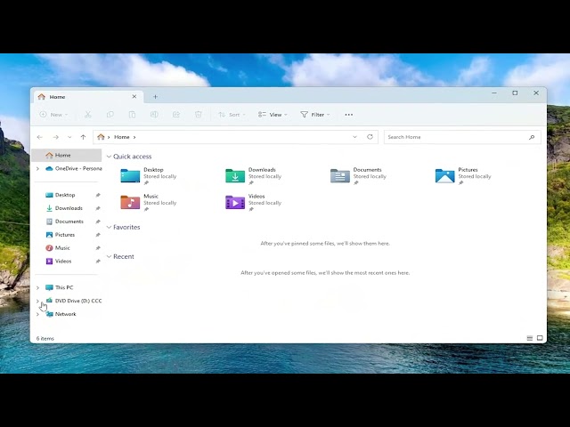Click the chevron after Home breadcrumb

(x=134, y=137)
